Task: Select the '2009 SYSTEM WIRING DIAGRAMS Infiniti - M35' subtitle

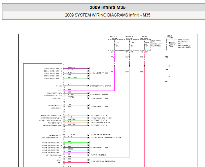Action: coord(107,15)
